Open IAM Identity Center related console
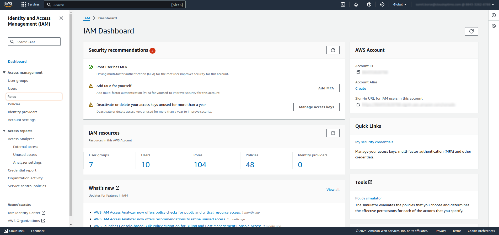This screenshot has height=235, width=499. tap(27, 213)
